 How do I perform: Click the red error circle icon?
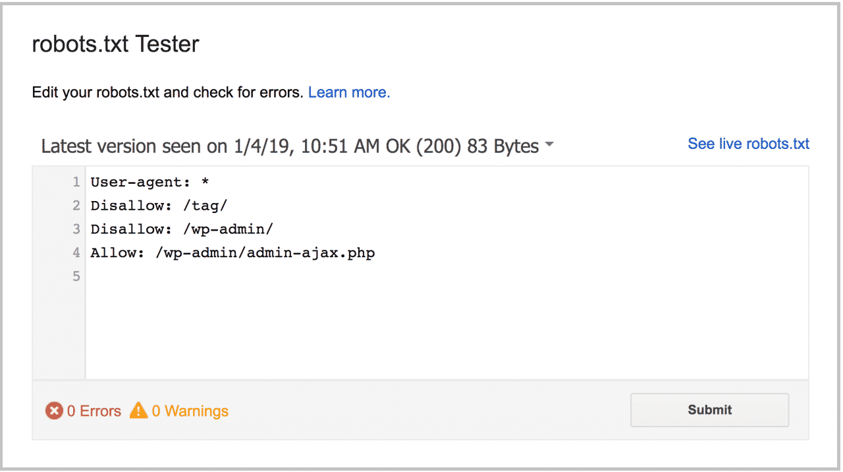pos(54,411)
